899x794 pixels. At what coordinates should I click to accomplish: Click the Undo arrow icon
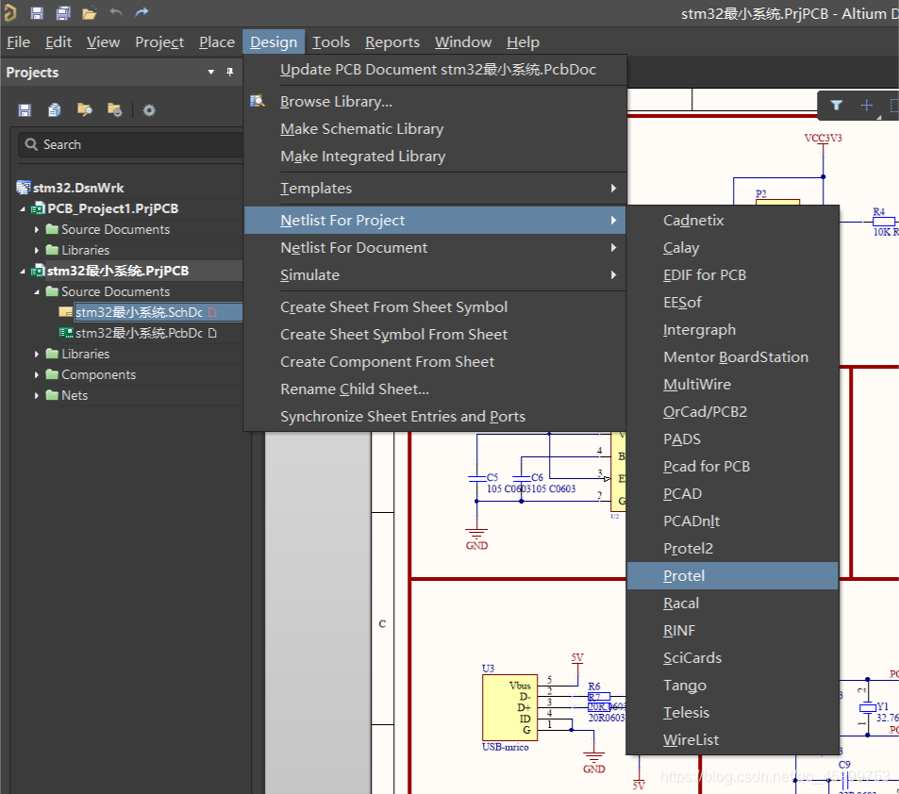coord(116,13)
